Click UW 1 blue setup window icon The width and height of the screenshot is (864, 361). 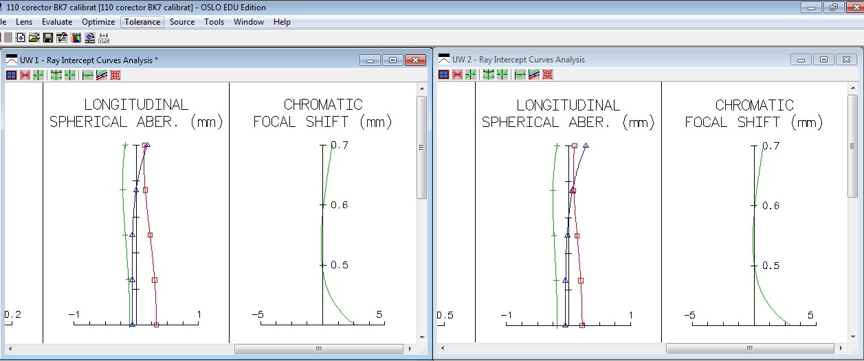pyautogui.click(x=11, y=75)
